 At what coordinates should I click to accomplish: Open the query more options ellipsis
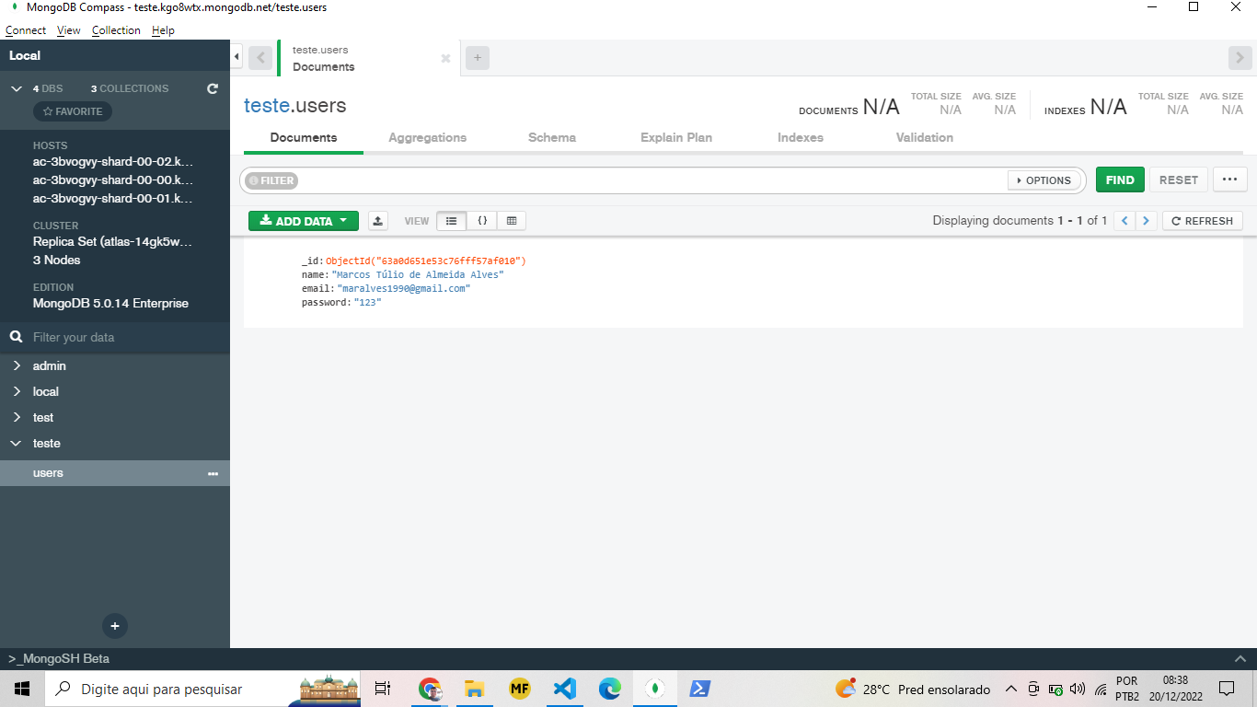coord(1230,180)
